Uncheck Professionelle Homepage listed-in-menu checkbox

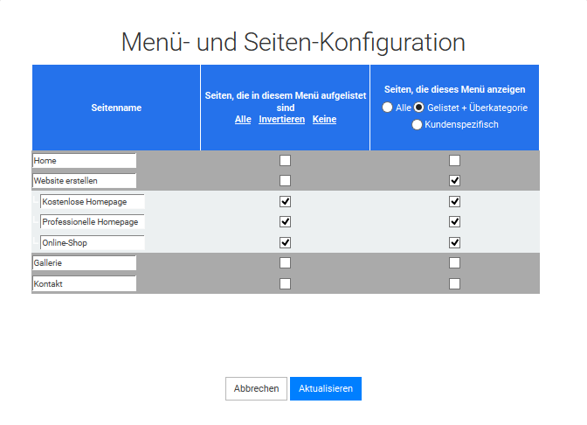coord(285,222)
